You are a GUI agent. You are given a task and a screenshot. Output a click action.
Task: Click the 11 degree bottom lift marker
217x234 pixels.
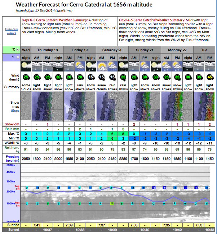112,203
